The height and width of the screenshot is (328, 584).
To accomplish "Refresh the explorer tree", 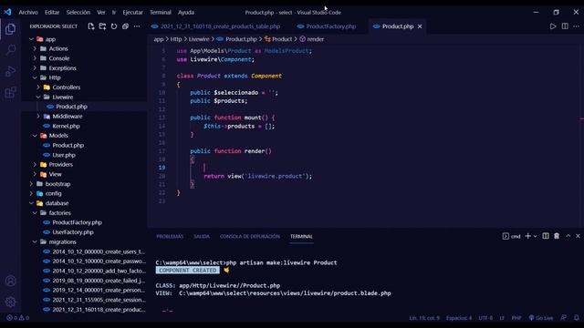I will coord(114,26).
